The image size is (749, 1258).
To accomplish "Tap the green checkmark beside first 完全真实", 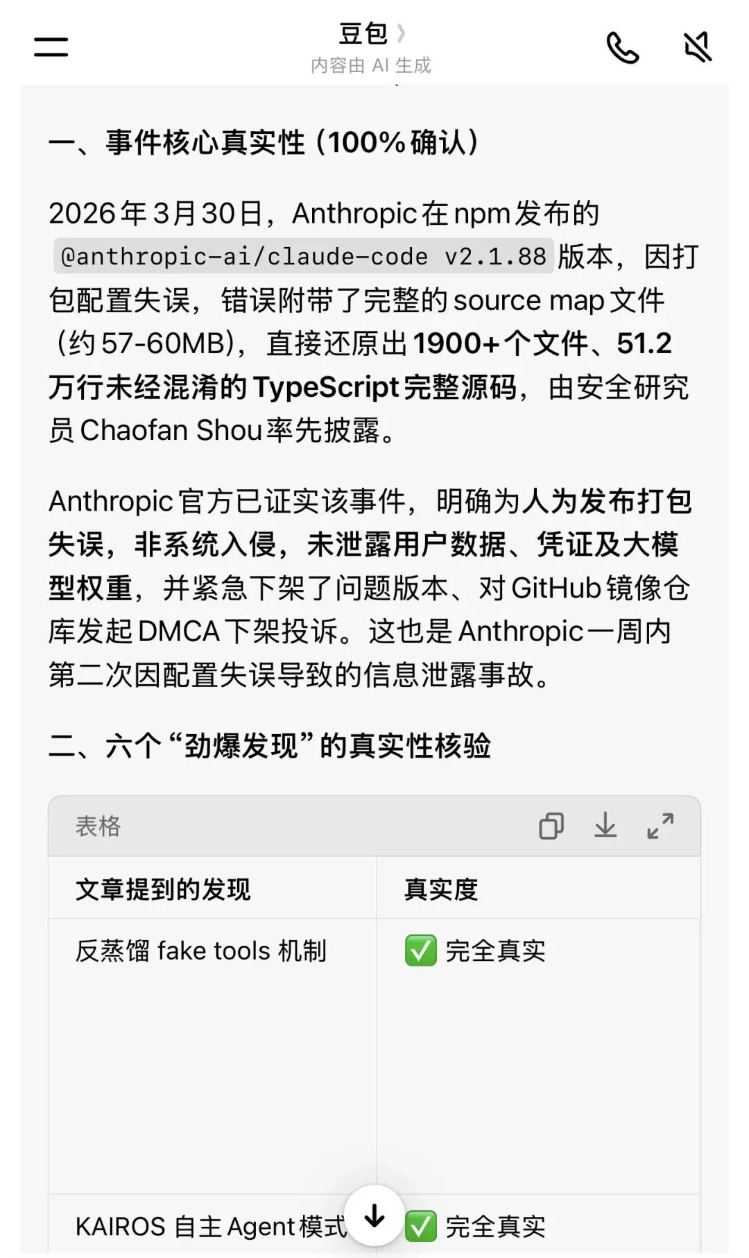I will (420, 951).
